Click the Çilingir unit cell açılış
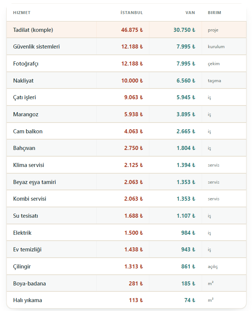Image resolution: width=252 pixels, height=311 pixels. [x=213, y=267]
